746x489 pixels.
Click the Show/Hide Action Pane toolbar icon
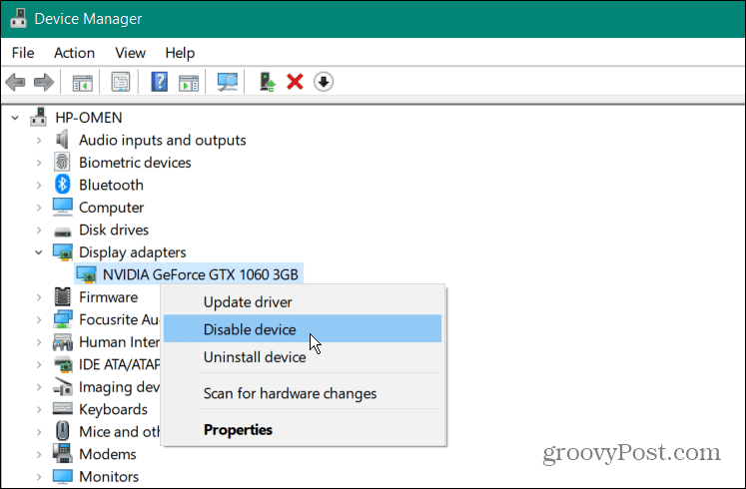[189, 82]
